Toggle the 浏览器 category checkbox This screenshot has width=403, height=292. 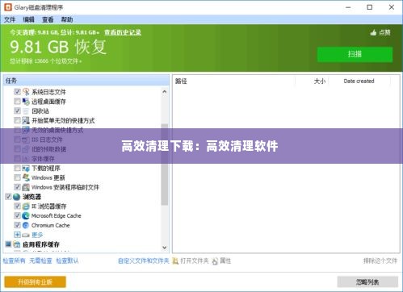click(x=8, y=197)
